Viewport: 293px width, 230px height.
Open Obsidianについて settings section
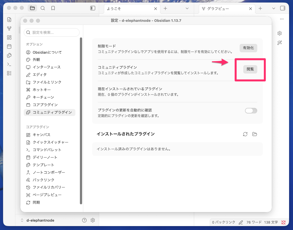49,52
